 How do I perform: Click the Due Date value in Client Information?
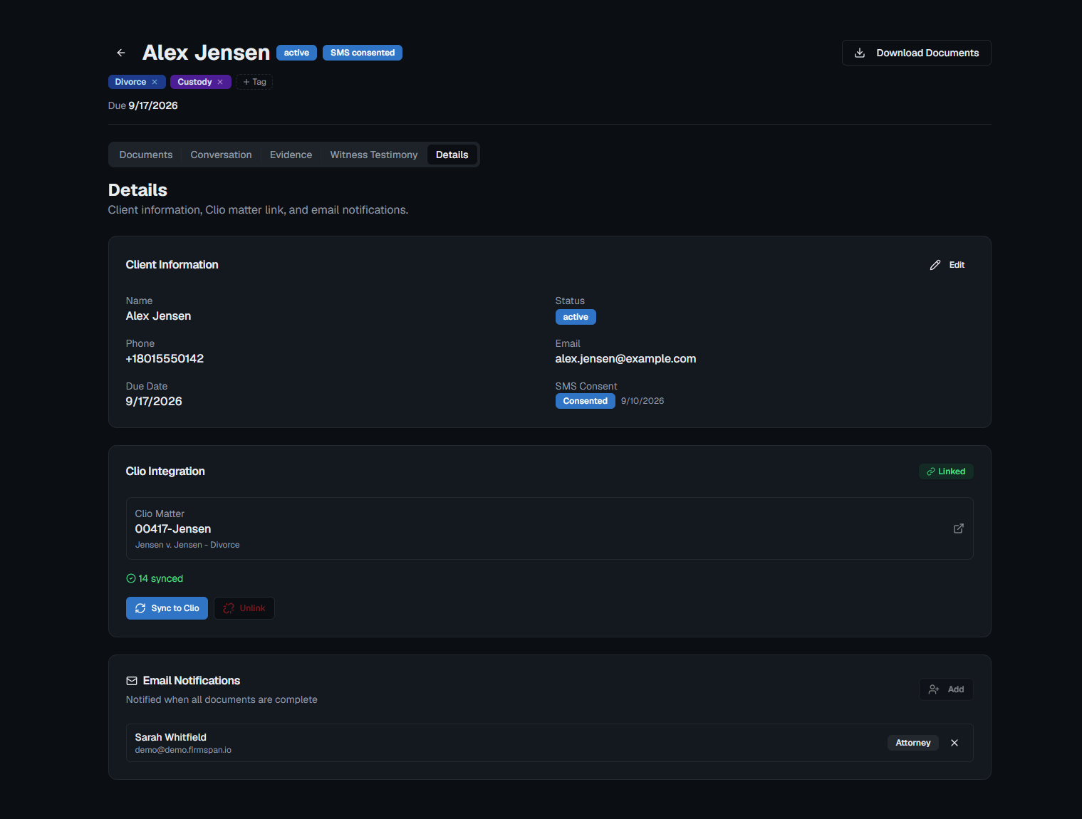(x=154, y=402)
